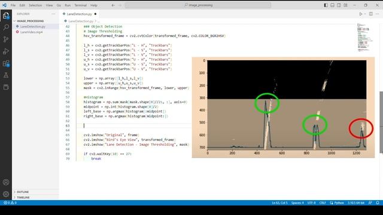Open the Run menu
This screenshot has width=383, height=215.
[68, 5]
